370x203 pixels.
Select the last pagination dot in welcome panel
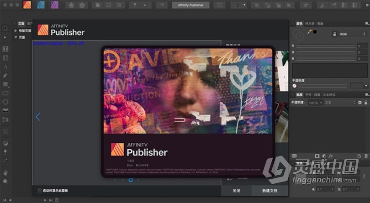[138, 180]
